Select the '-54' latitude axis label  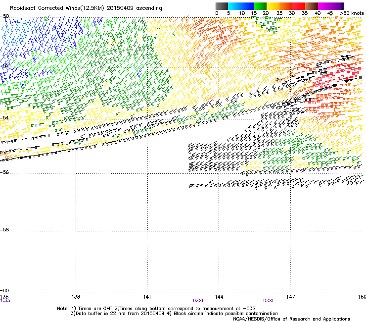click(x=4, y=117)
